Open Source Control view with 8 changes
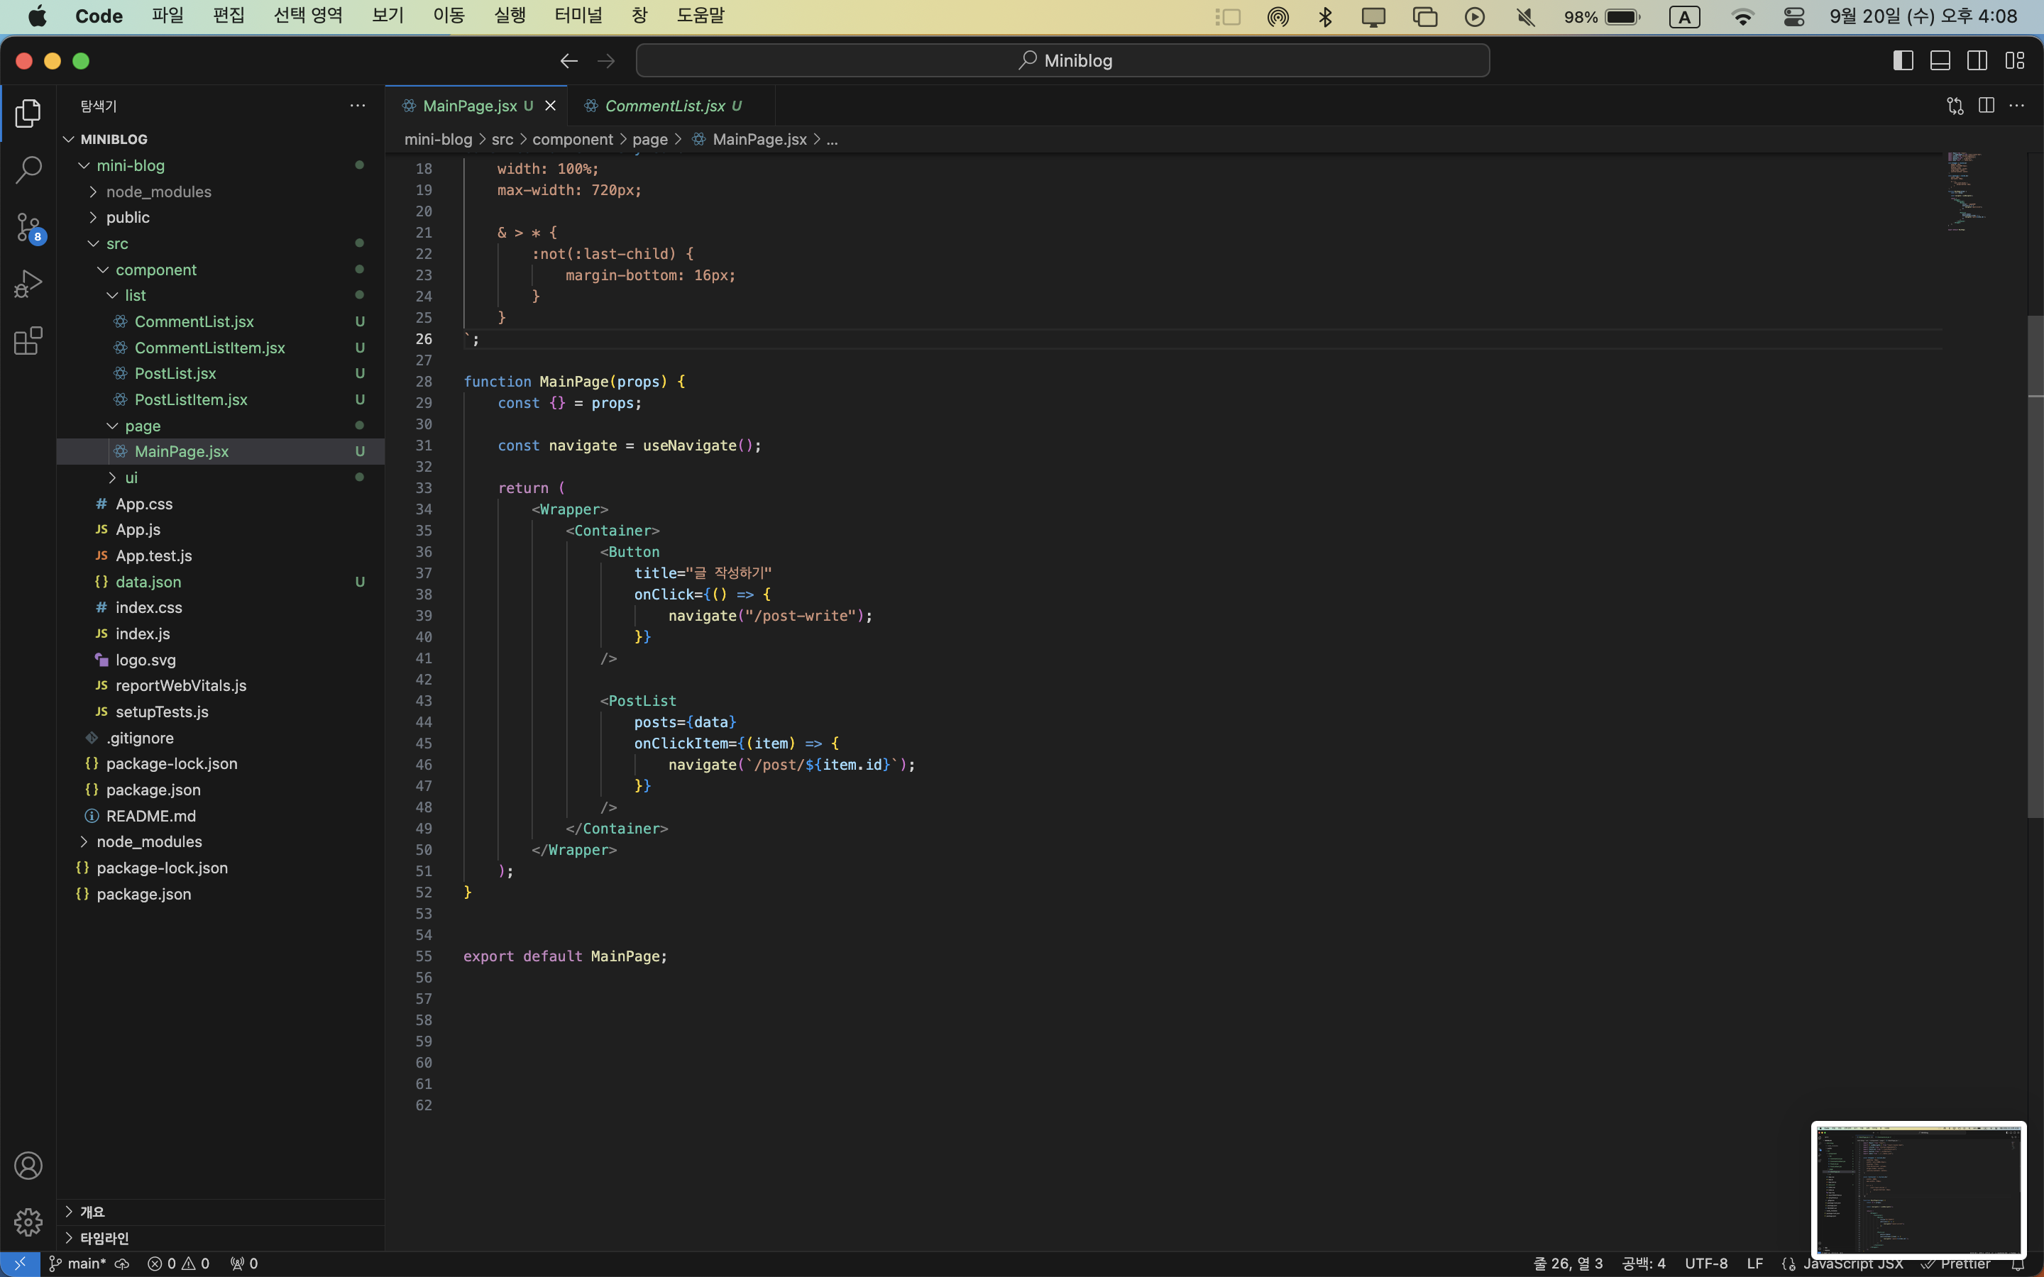2044x1277 pixels. tap(28, 227)
